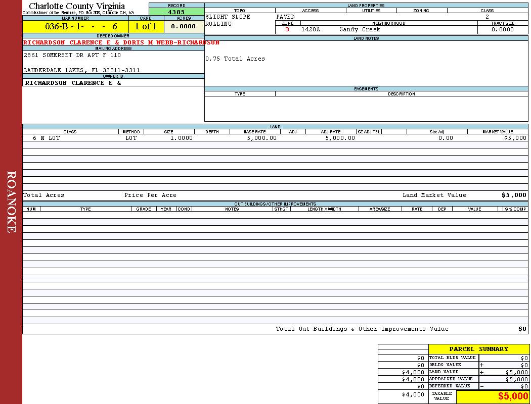Image resolution: width=531 pixels, height=404 pixels.
Task: Click the green record number 4385 field
Action: pyautogui.click(x=176, y=12)
